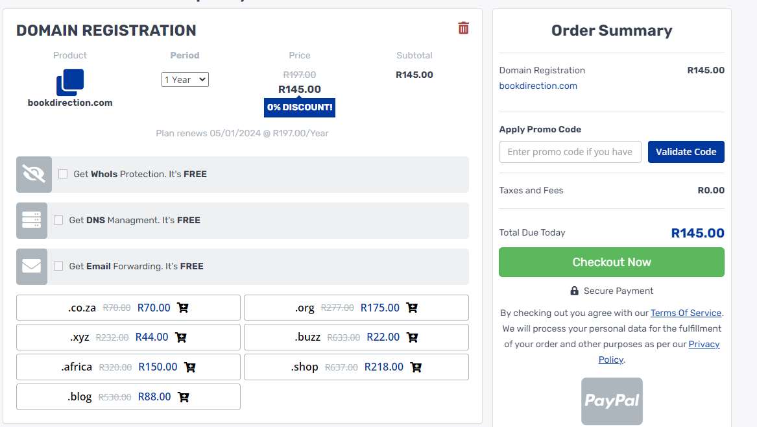Add .co.za domain to cart
The image size is (757, 427).
[183, 308]
